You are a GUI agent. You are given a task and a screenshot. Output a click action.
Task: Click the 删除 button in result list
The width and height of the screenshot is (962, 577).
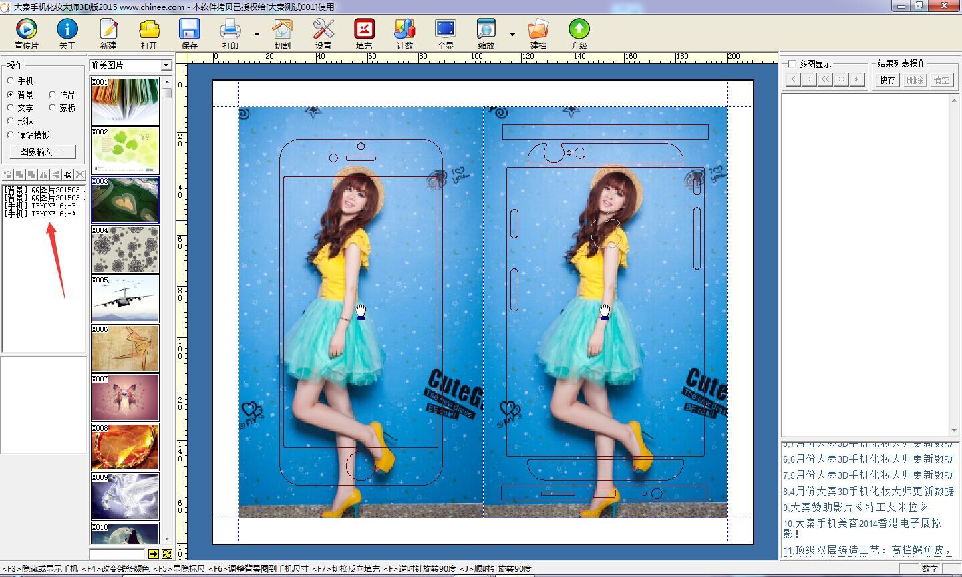pos(915,80)
